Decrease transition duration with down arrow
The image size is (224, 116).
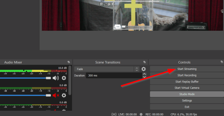[x=144, y=77]
